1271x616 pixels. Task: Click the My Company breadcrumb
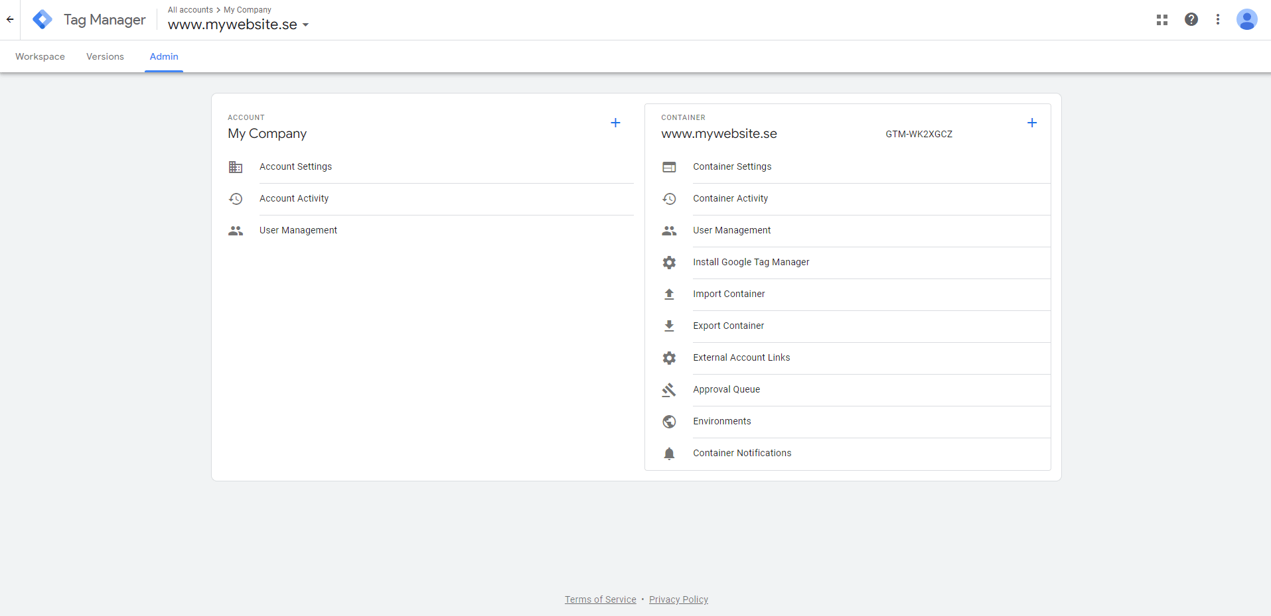point(248,10)
